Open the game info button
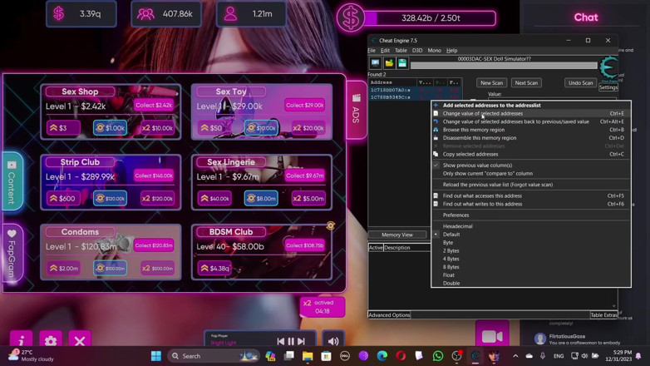The height and width of the screenshot is (366, 650). (21, 341)
